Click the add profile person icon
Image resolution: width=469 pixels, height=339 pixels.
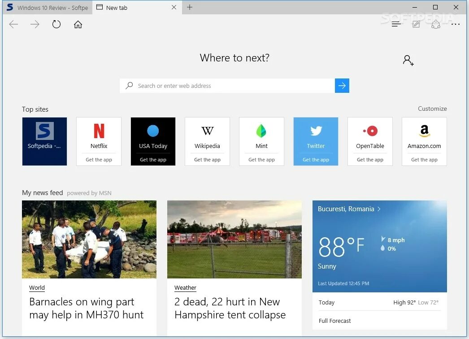(x=408, y=60)
